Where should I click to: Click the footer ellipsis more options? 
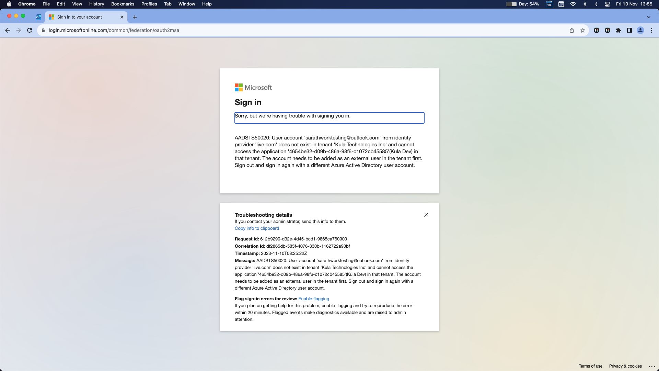click(652, 367)
